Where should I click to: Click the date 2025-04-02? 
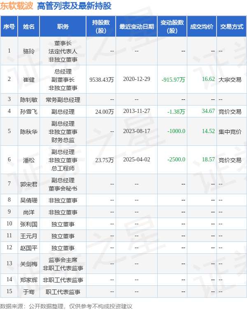point(137,159)
